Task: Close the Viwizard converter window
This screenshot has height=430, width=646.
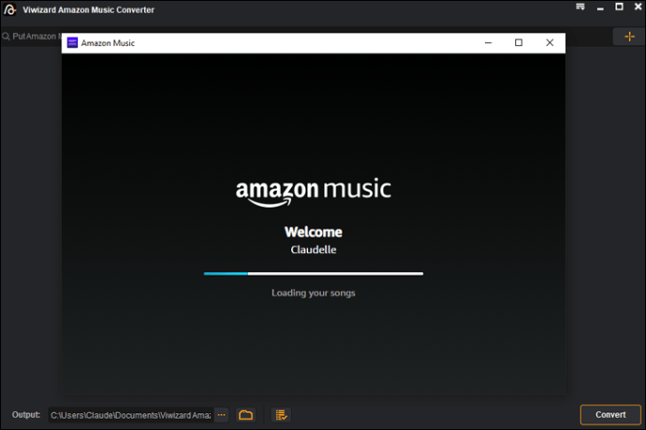Action: (x=639, y=7)
